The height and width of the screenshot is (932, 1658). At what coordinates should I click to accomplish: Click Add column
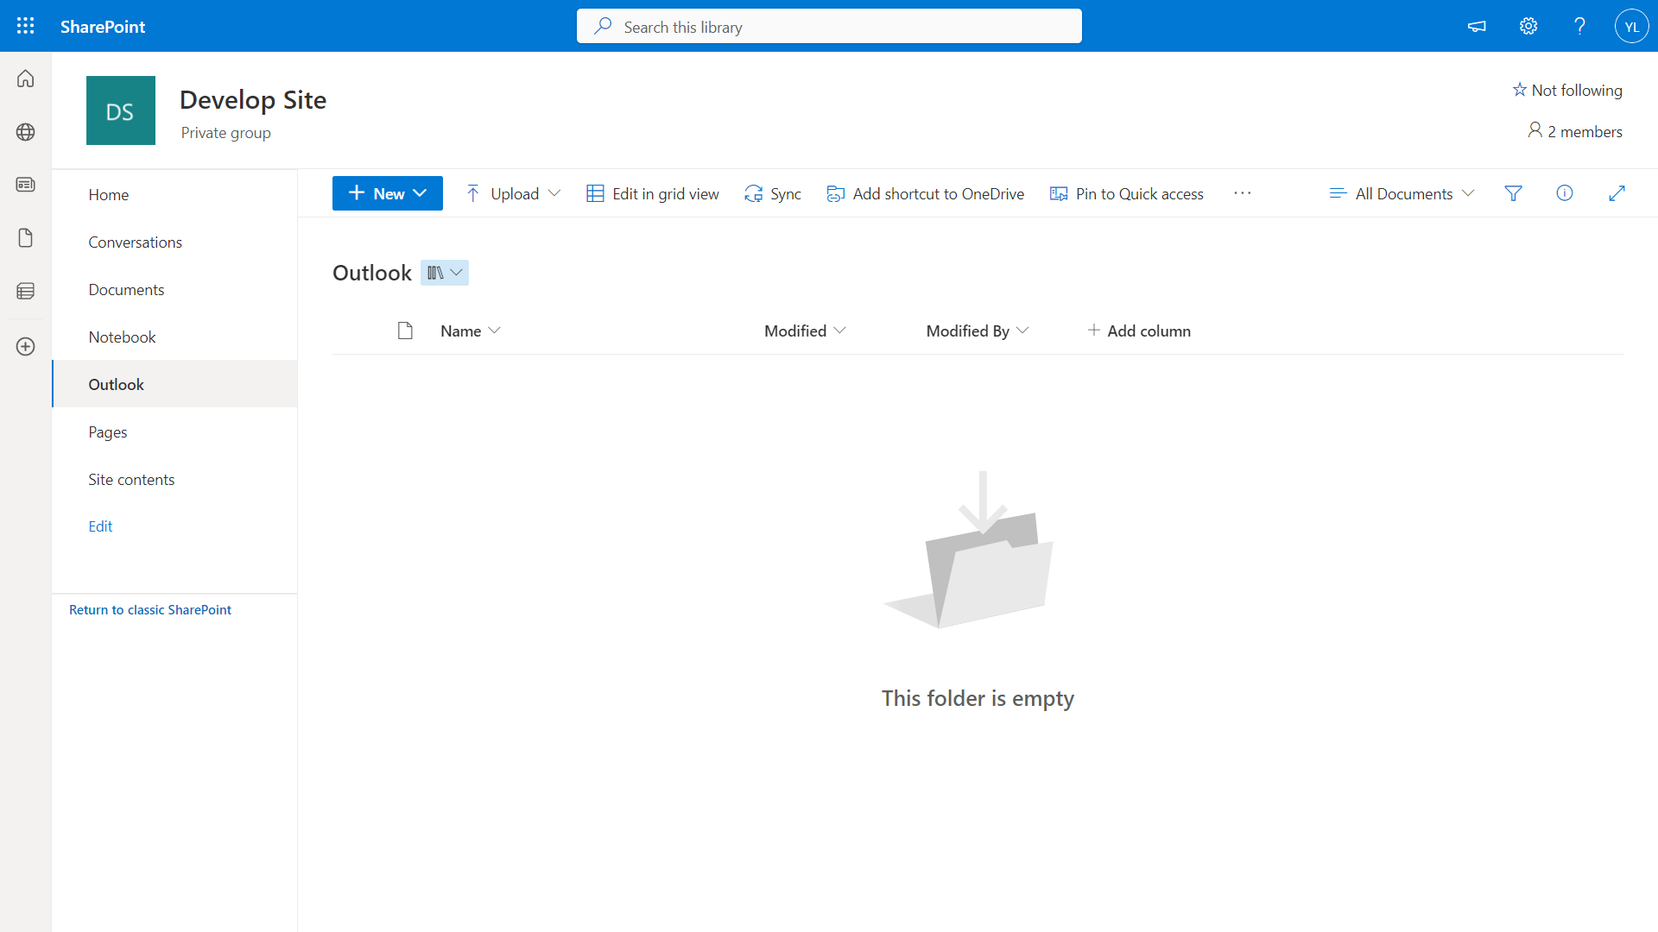click(1139, 331)
